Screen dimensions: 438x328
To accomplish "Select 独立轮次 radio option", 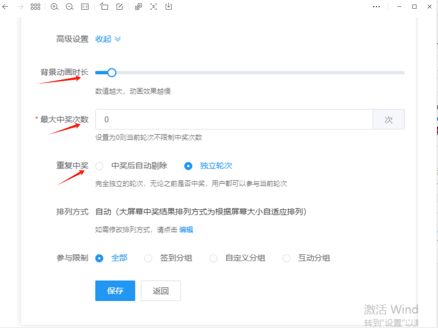I will tap(208, 166).
